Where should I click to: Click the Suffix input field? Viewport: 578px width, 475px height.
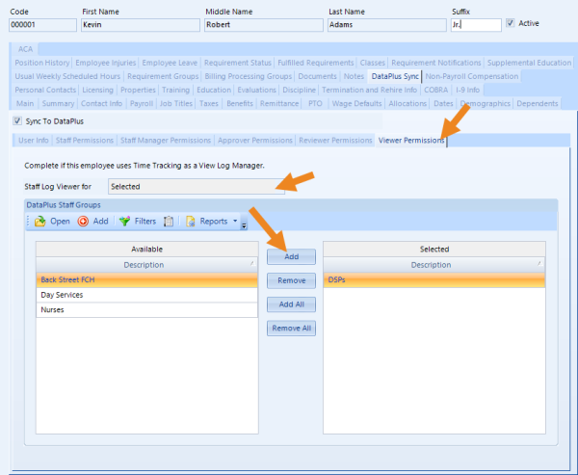coord(476,25)
